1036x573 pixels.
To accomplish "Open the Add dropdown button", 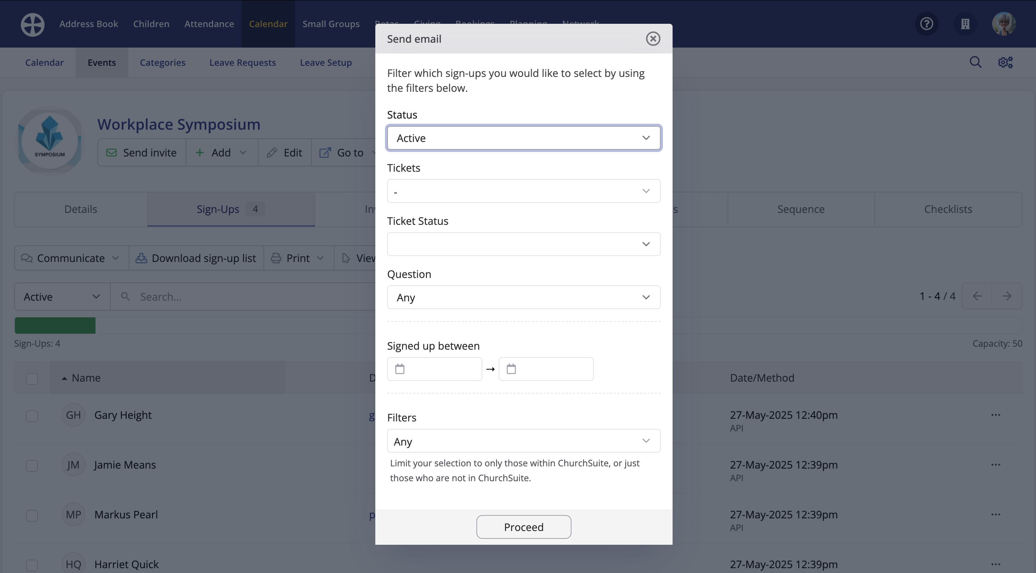I will (x=221, y=153).
